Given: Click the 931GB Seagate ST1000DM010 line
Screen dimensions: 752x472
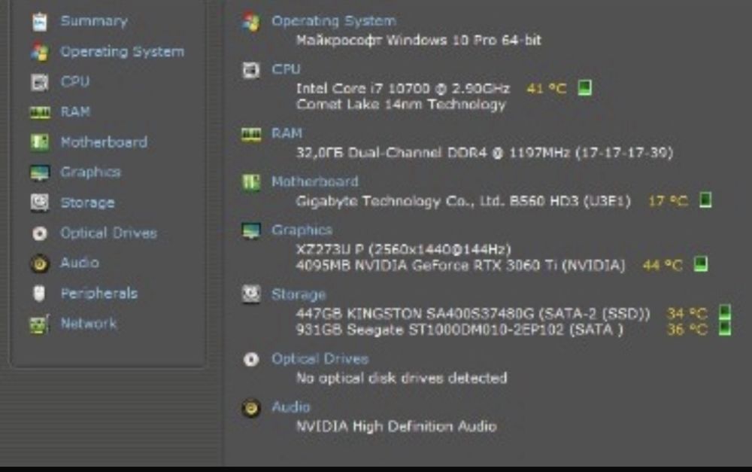Looking at the screenshot, I should [459, 330].
